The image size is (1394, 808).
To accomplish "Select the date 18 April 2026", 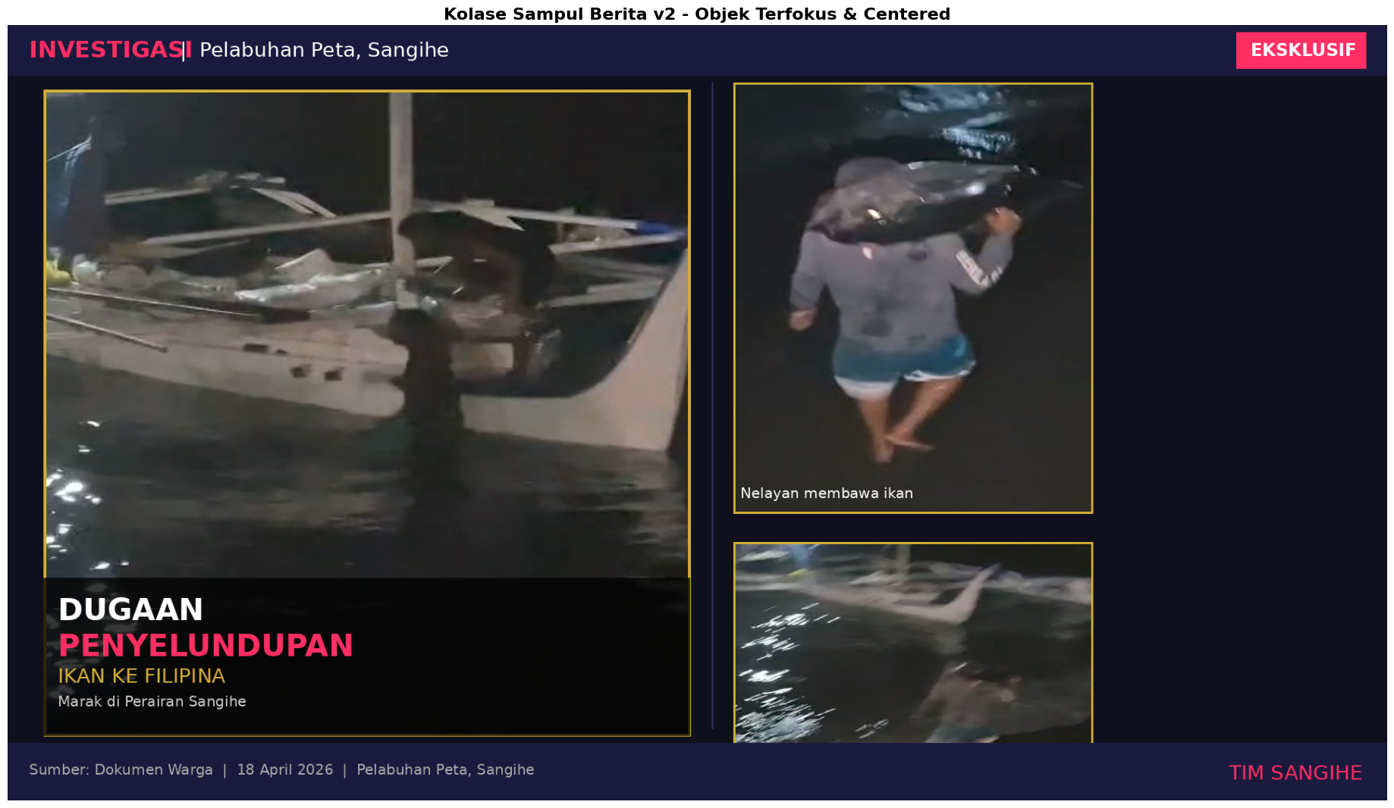I will [284, 770].
